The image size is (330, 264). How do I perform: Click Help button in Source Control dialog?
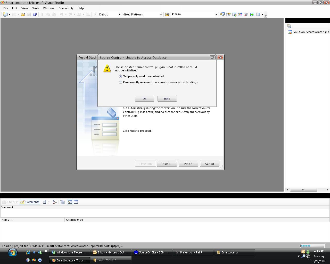pyautogui.click(x=167, y=99)
